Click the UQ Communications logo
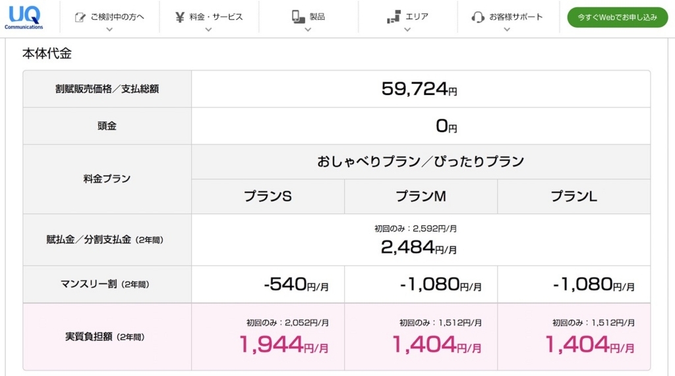Image resolution: width=675 pixels, height=376 pixels. coord(24,17)
